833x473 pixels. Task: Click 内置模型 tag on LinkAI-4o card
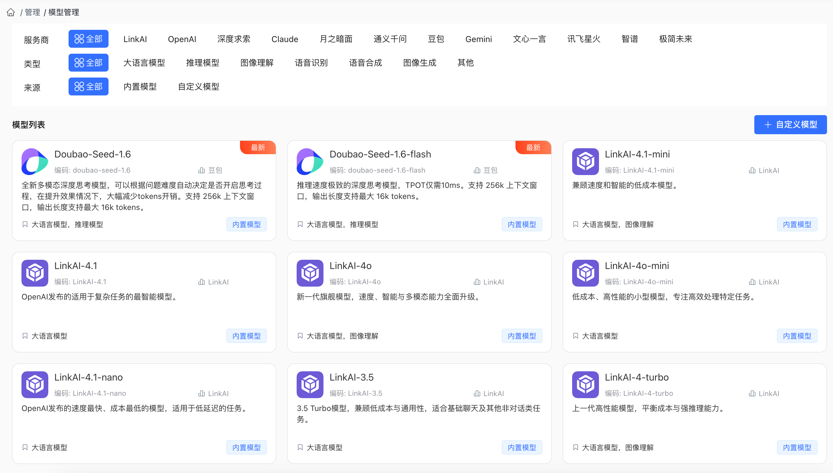(522, 336)
